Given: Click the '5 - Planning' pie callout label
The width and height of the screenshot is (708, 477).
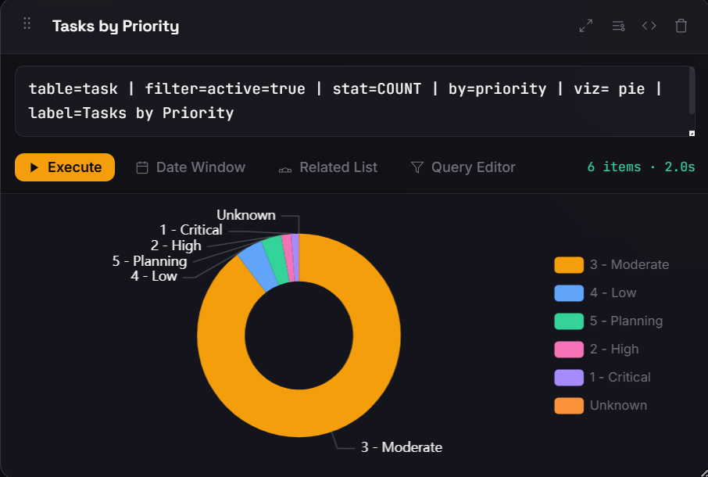Looking at the screenshot, I should pos(149,261).
